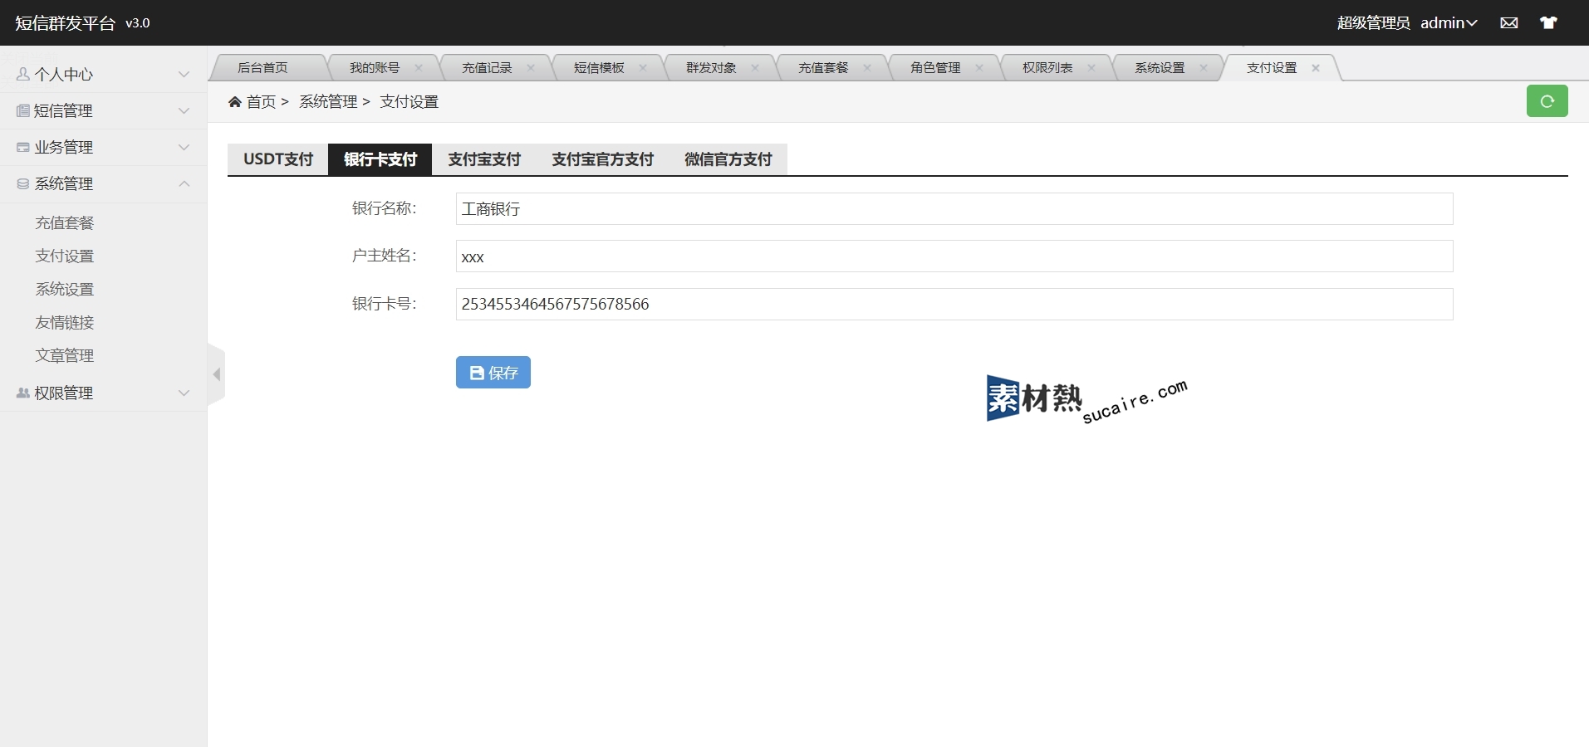Expand the 短信管理 sidebar section

coord(103,111)
